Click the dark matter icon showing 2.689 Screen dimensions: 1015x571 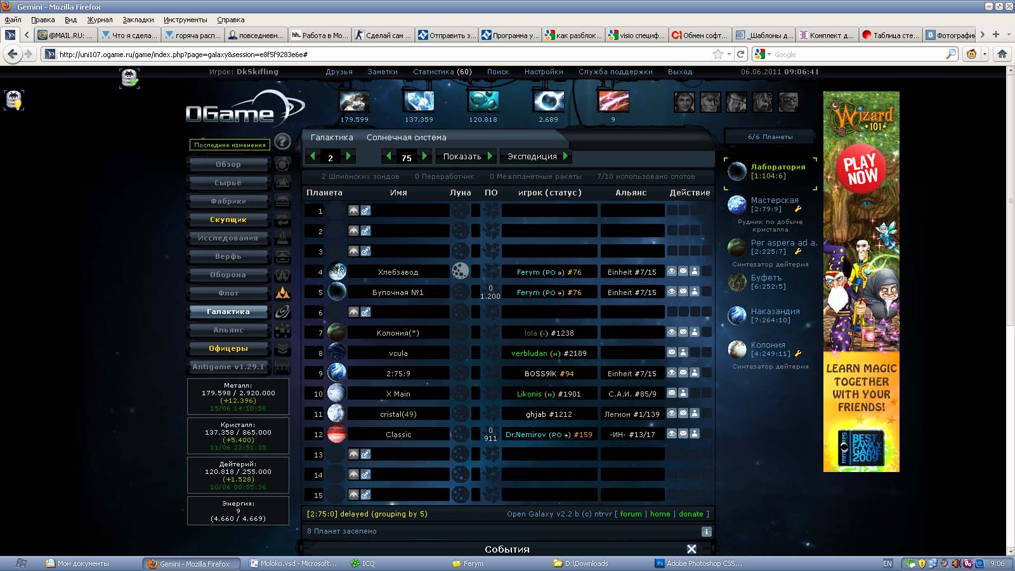point(549,102)
